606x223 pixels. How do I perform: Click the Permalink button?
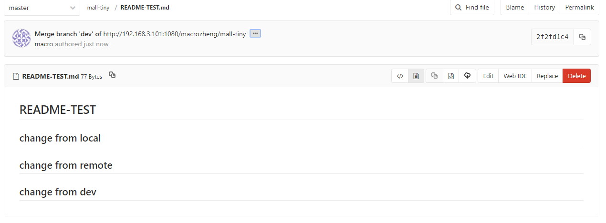(579, 7)
